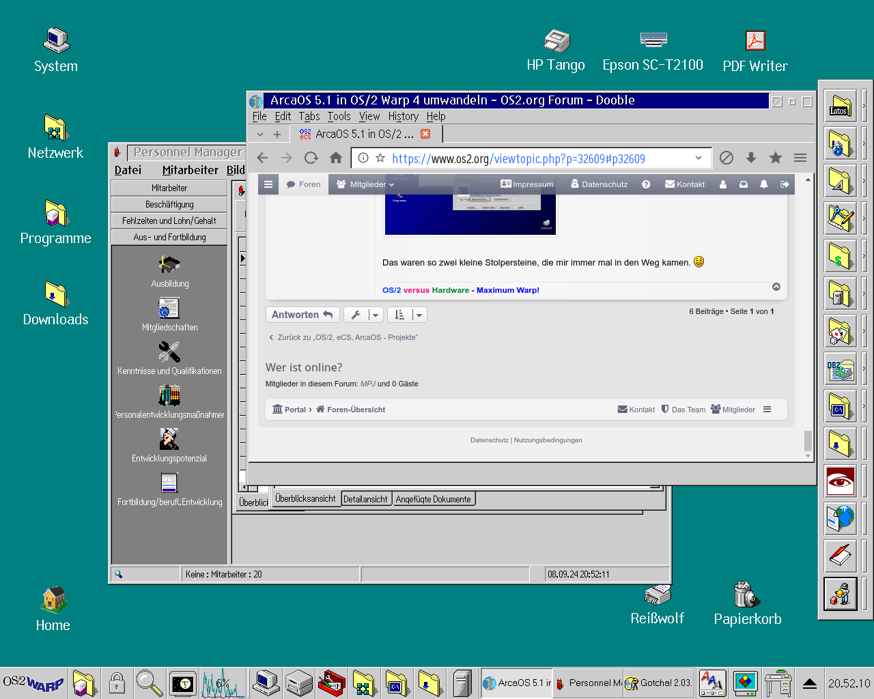The image size is (874, 699).
Task: Click the blocked-content circle icon in Dooble
Action: (727, 158)
